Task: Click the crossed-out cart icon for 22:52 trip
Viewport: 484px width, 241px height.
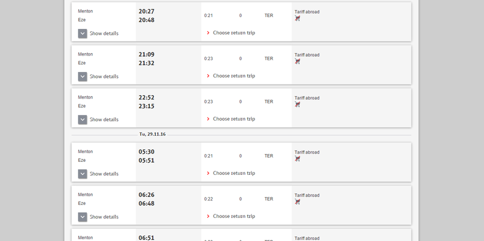Action: pos(297,105)
